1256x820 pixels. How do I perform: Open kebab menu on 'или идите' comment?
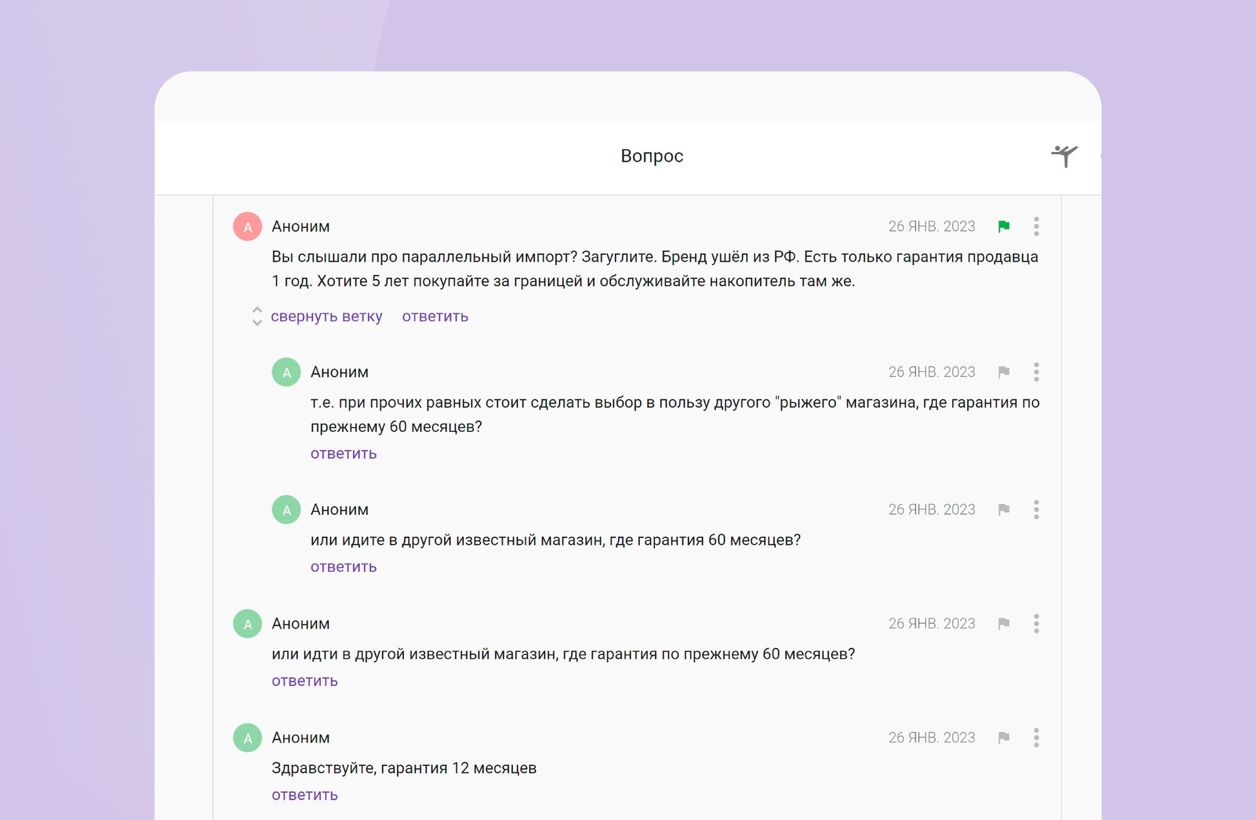click(x=1036, y=510)
